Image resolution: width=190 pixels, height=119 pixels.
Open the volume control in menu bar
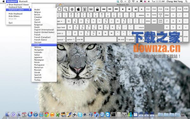149,1
